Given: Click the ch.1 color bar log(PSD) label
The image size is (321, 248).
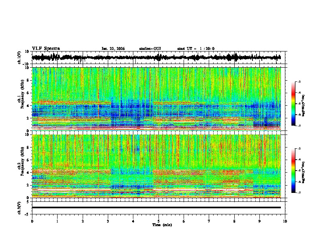Looking at the screenshot, I should pyautogui.click(x=304, y=106).
